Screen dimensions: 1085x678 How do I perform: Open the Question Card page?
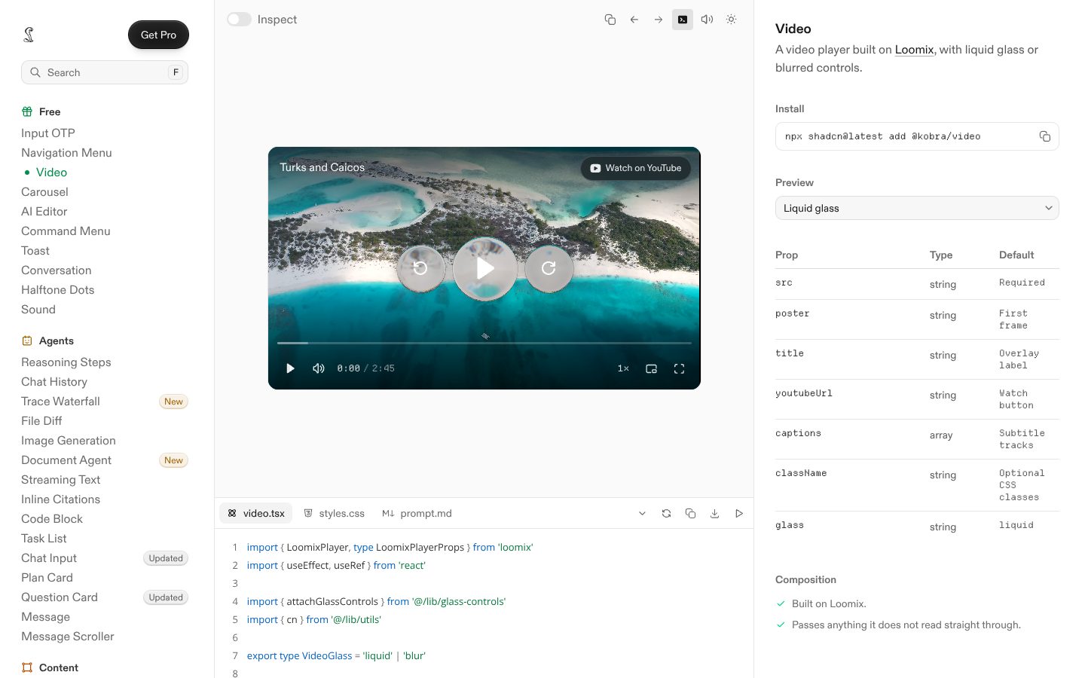click(x=60, y=597)
